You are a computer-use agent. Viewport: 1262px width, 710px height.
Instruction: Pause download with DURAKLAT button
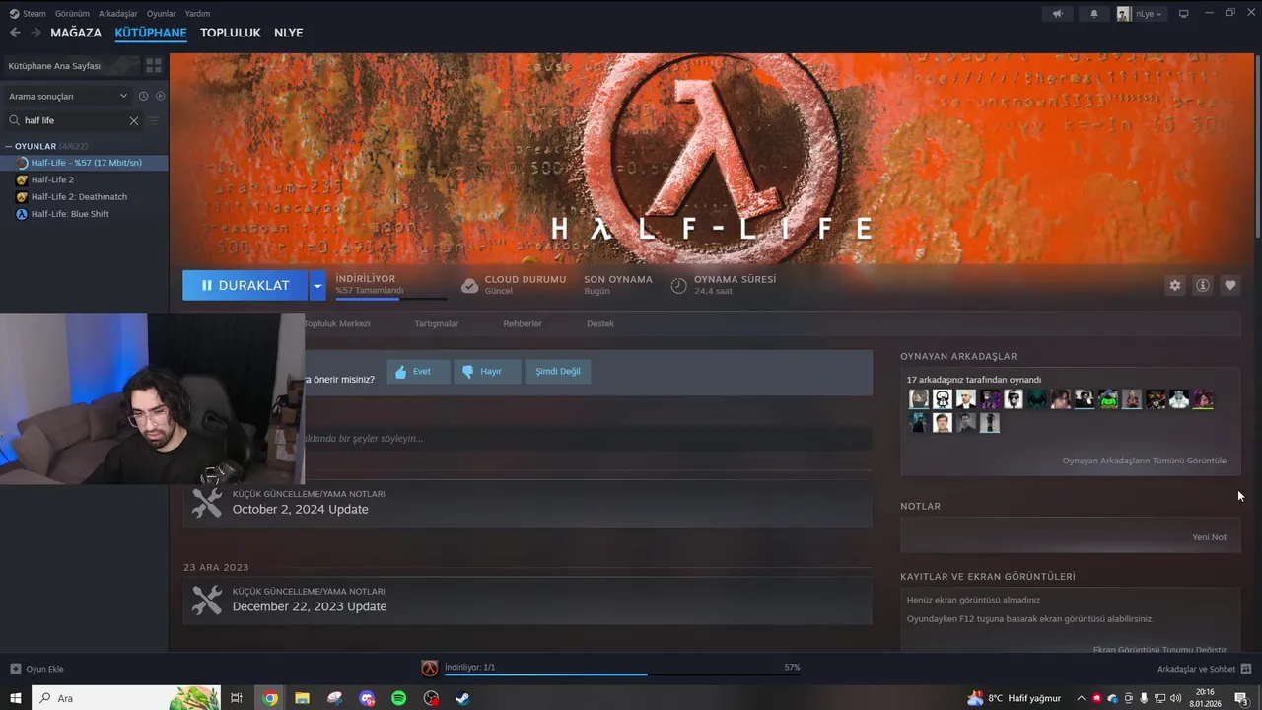pyautogui.click(x=245, y=285)
